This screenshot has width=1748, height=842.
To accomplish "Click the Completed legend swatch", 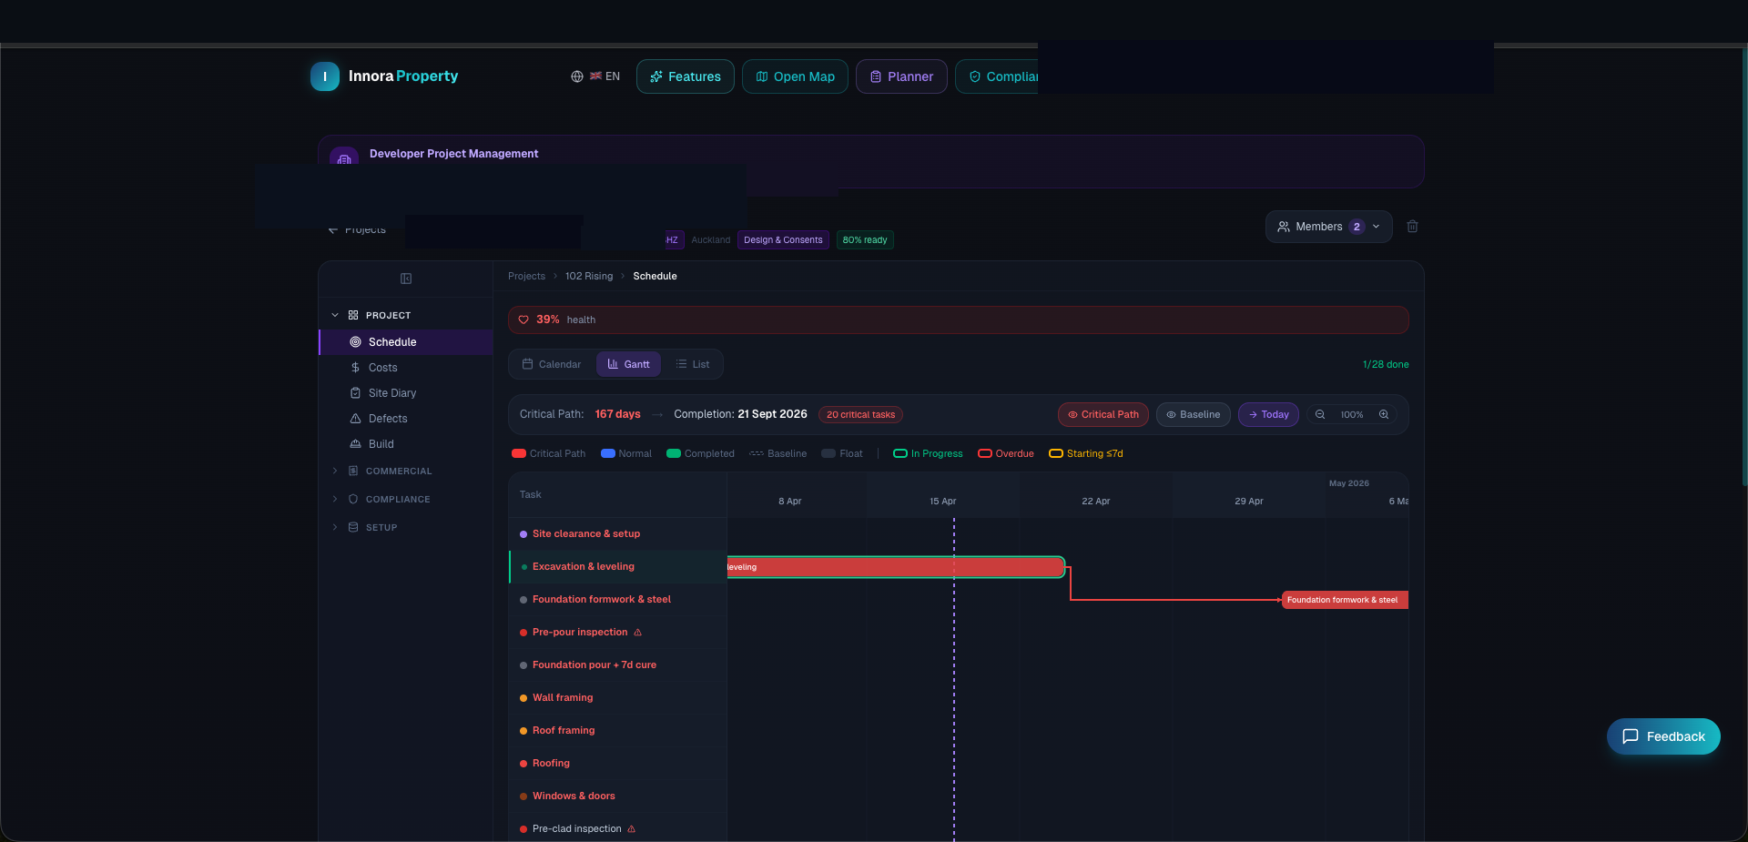I will [x=674, y=453].
